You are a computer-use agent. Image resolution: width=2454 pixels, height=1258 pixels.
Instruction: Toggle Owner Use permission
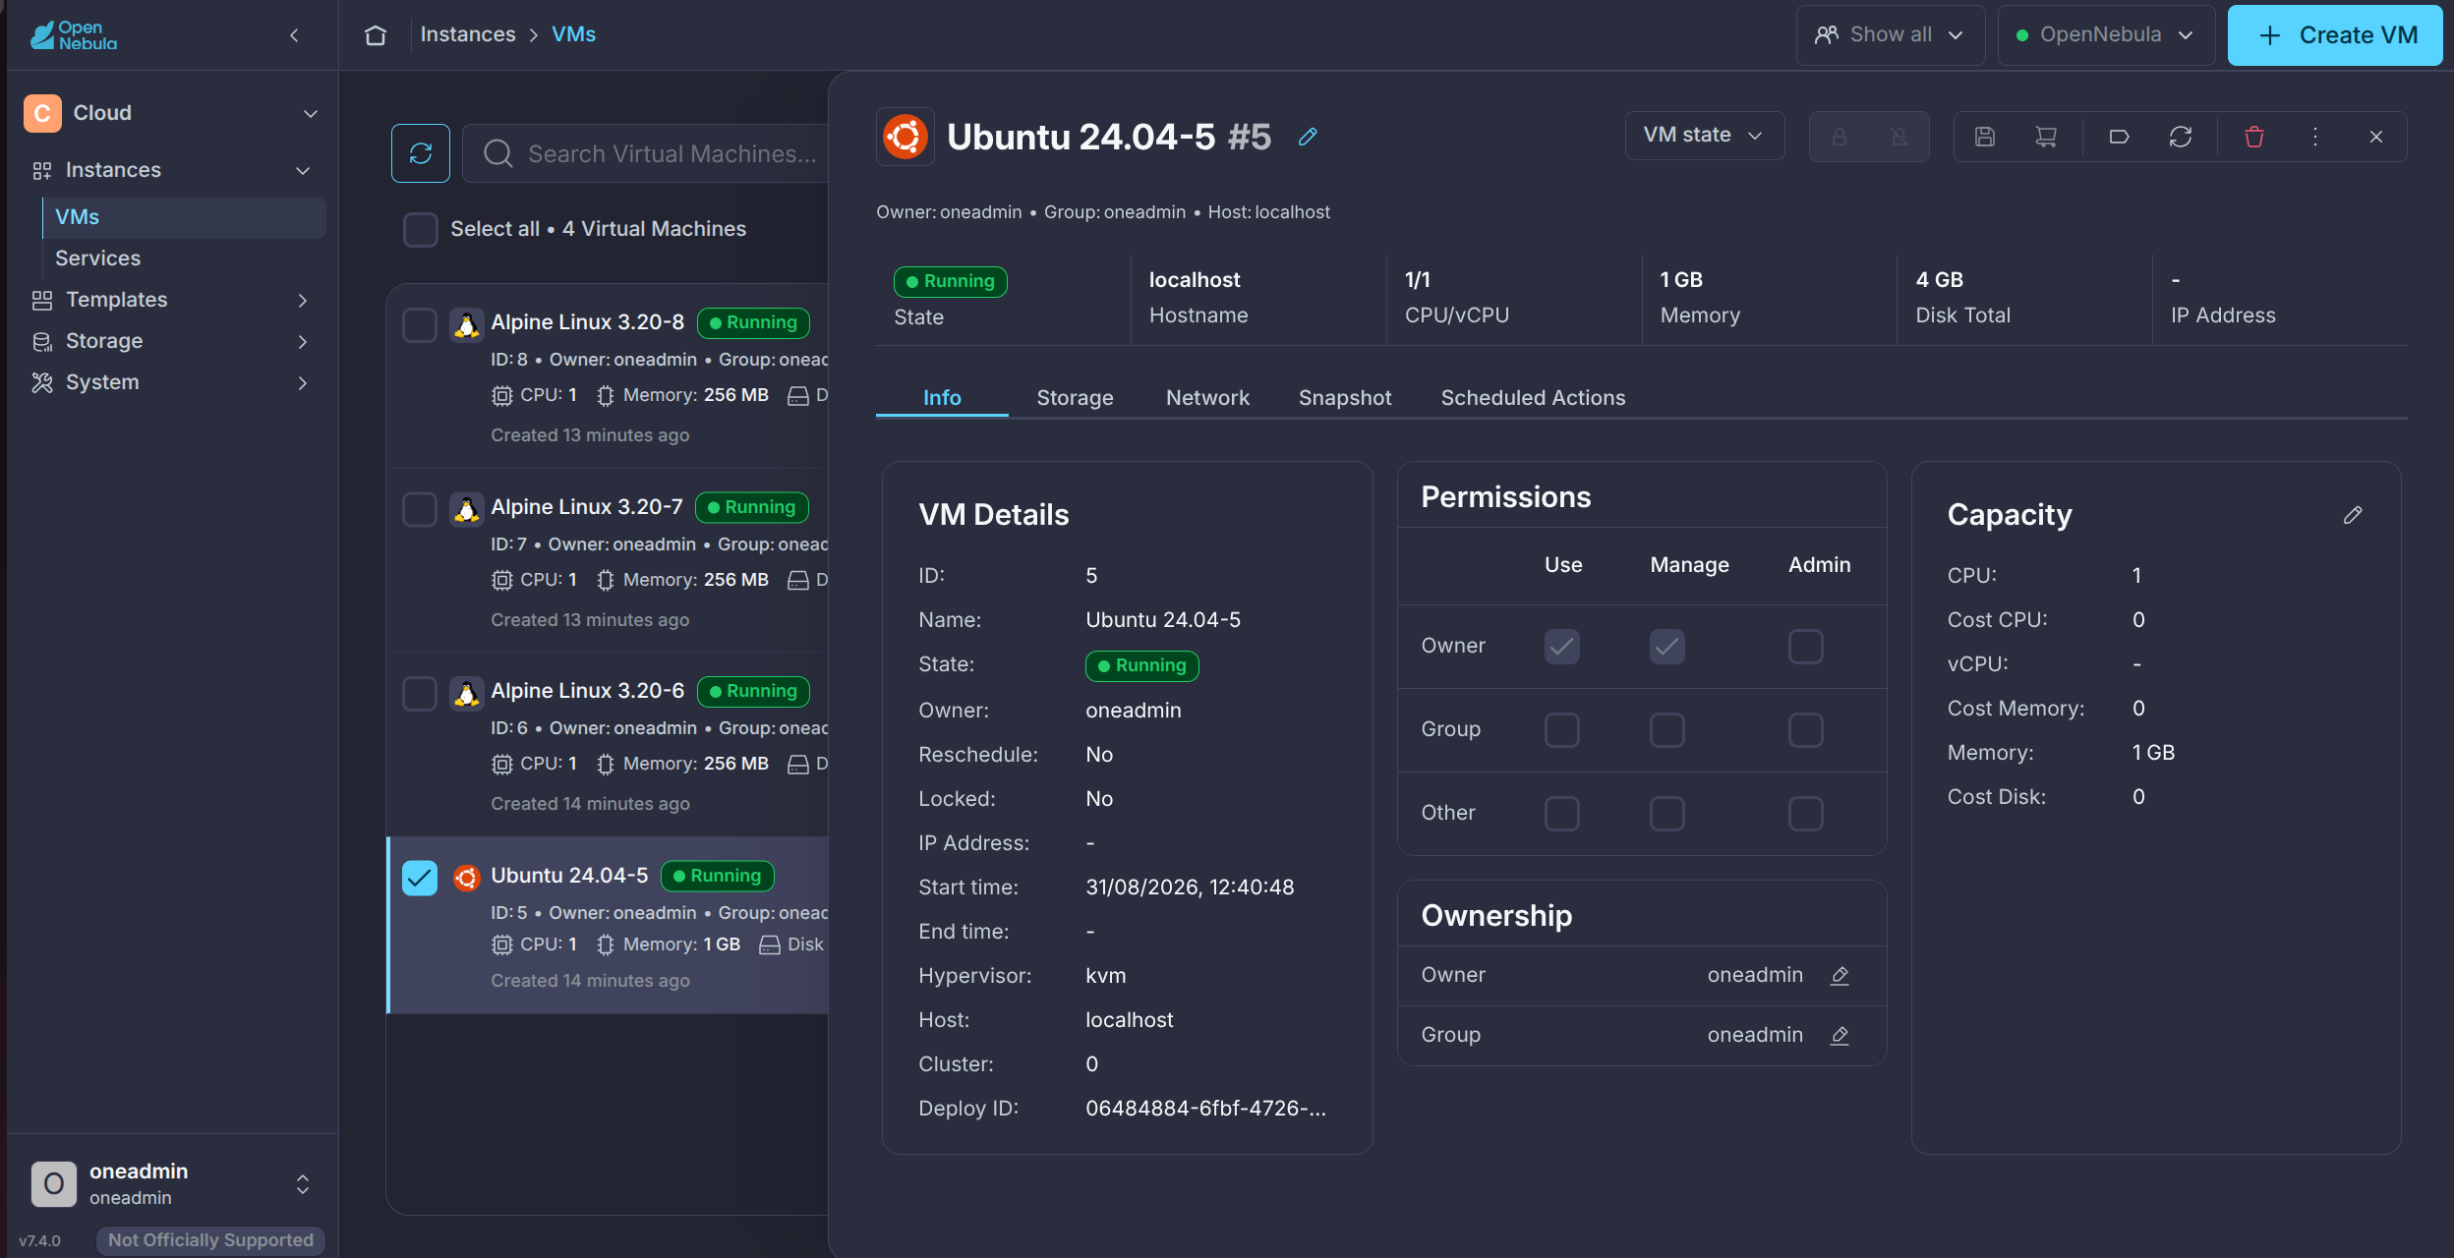[x=1562, y=647]
